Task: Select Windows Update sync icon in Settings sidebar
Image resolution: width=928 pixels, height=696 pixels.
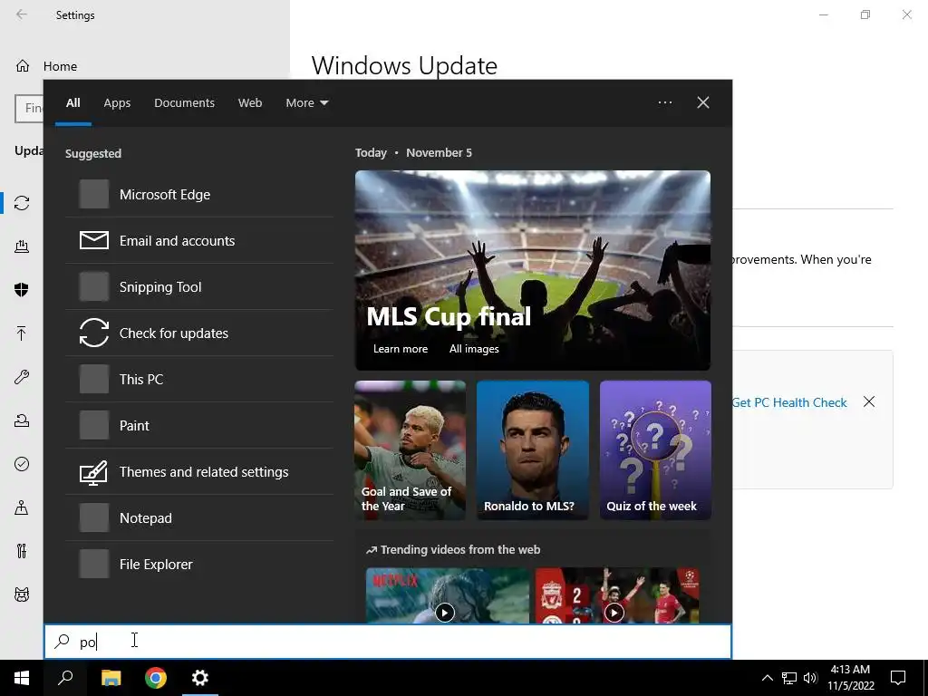Action: pyautogui.click(x=22, y=203)
